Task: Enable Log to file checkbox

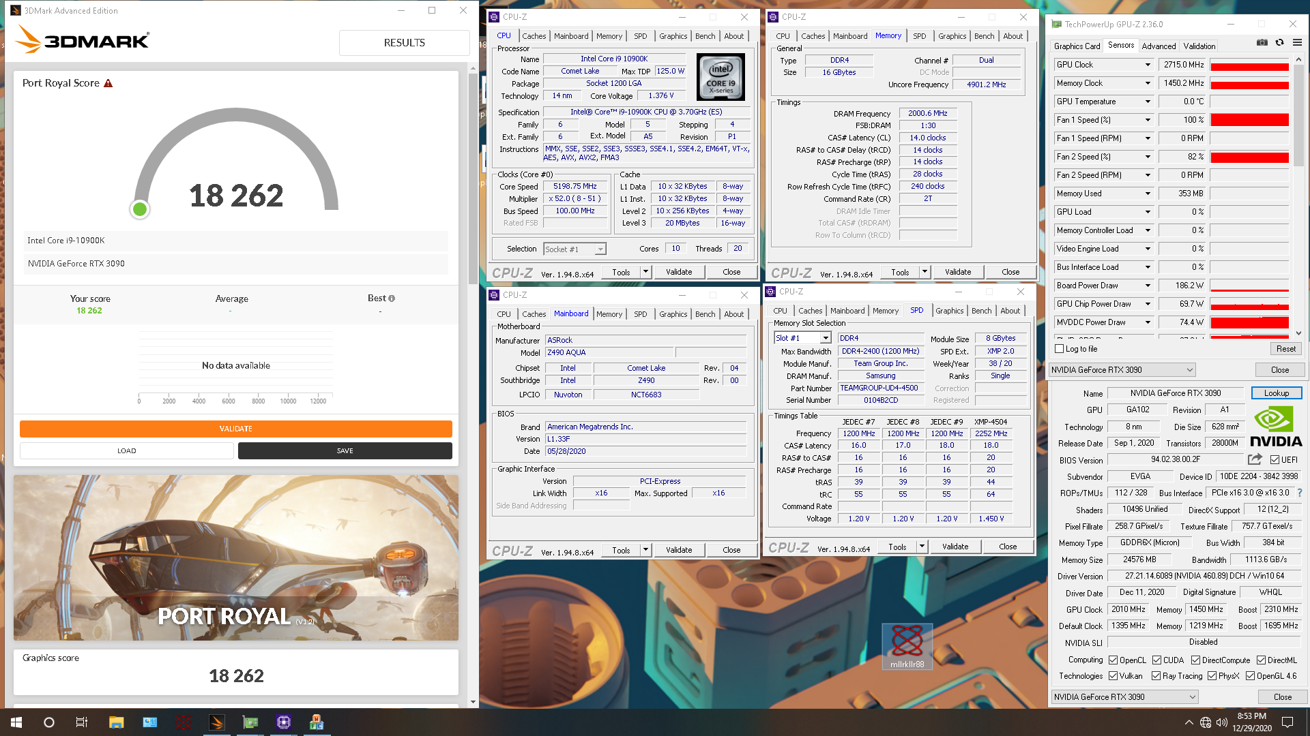Action: (x=1060, y=349)
